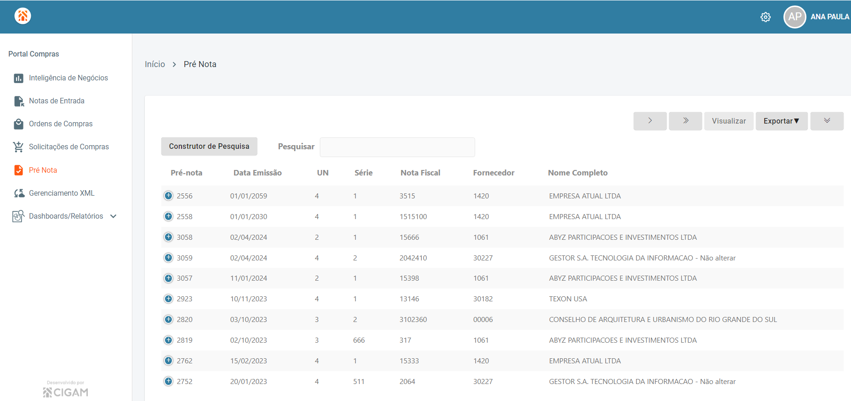Click série value 511
Viewport: 851px width, 401px height.
pyautogui.click(x=359, y=382)
